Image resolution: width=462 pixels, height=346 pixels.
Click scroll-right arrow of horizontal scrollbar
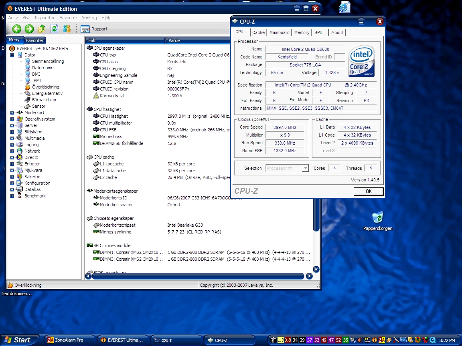(x=309, y=276)
